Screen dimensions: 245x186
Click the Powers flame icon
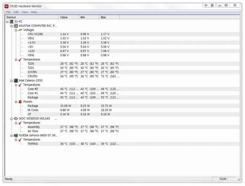click(x=20, y=101)
